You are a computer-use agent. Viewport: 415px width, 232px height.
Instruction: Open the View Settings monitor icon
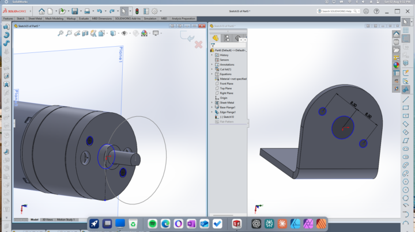156,33
